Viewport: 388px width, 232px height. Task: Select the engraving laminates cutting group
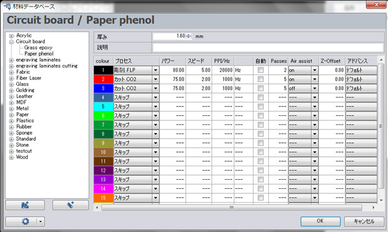[x=47, y=66]
